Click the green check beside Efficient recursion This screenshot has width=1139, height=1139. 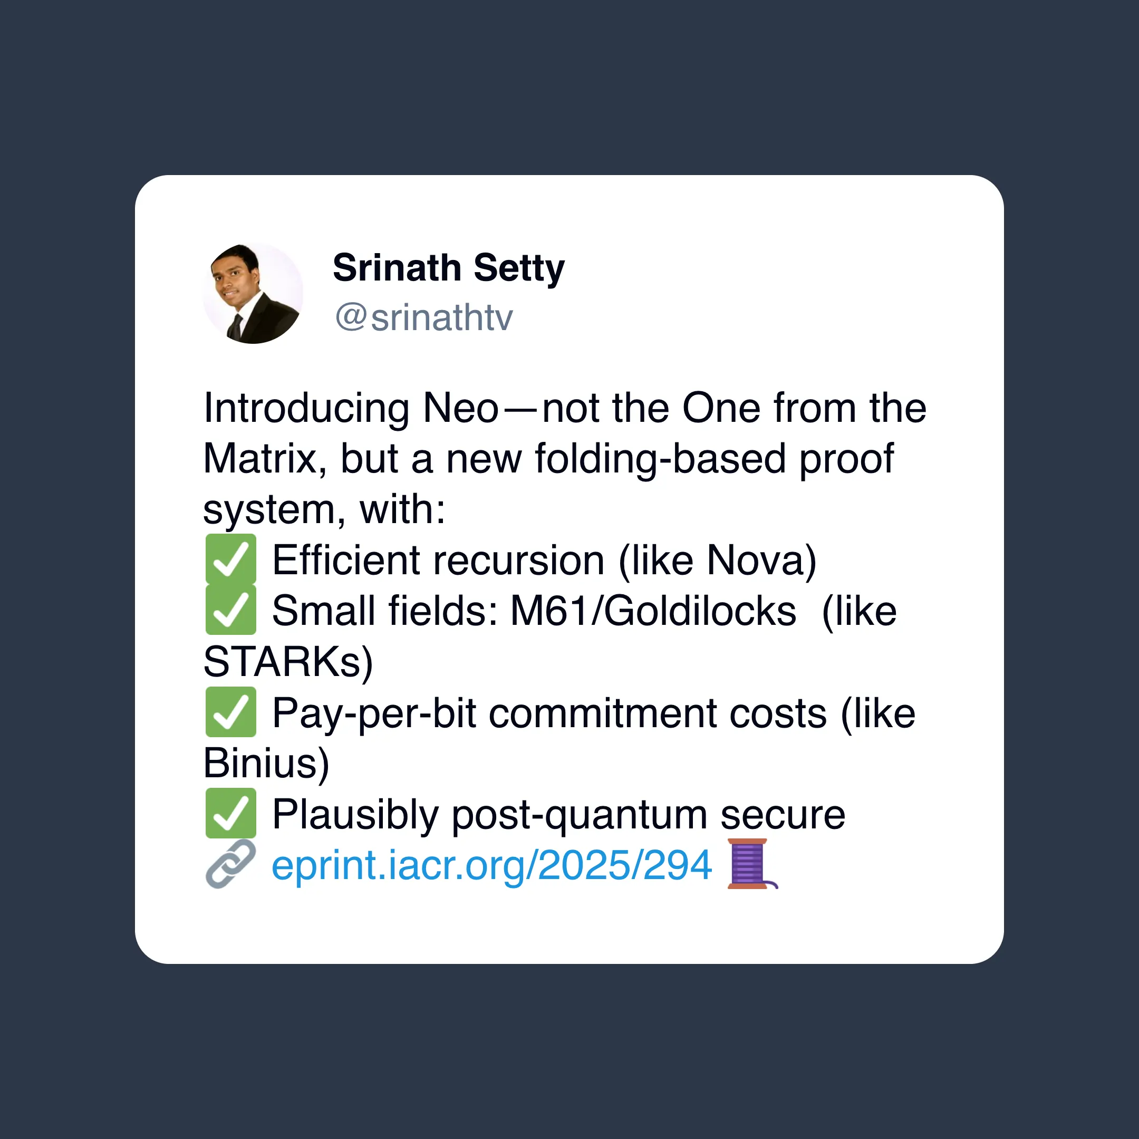[230, 559]
